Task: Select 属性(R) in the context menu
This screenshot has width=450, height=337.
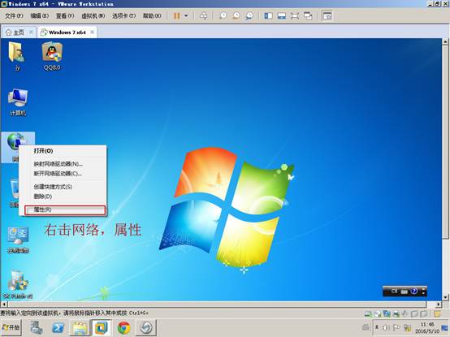Action: coord(65,210)
